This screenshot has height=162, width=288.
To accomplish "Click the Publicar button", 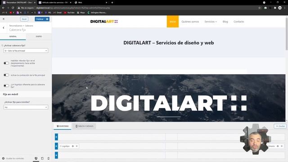I will 40,19.
